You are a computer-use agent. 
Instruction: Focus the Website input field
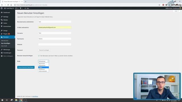click(x=55, y=44)
